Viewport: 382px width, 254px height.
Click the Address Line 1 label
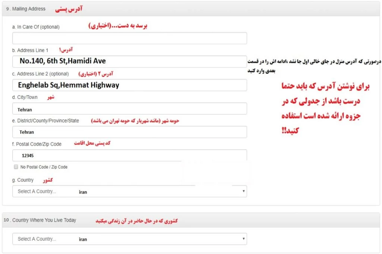[x=30, y=50]
